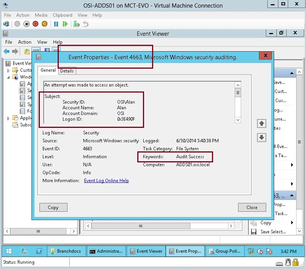Click the Event Properties title bar icon

pos(38,57)
